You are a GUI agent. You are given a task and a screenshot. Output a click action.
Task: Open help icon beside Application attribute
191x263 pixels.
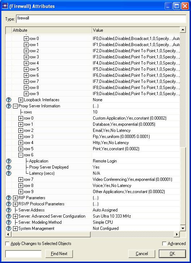pyautogui.click(x=9, y=161)
